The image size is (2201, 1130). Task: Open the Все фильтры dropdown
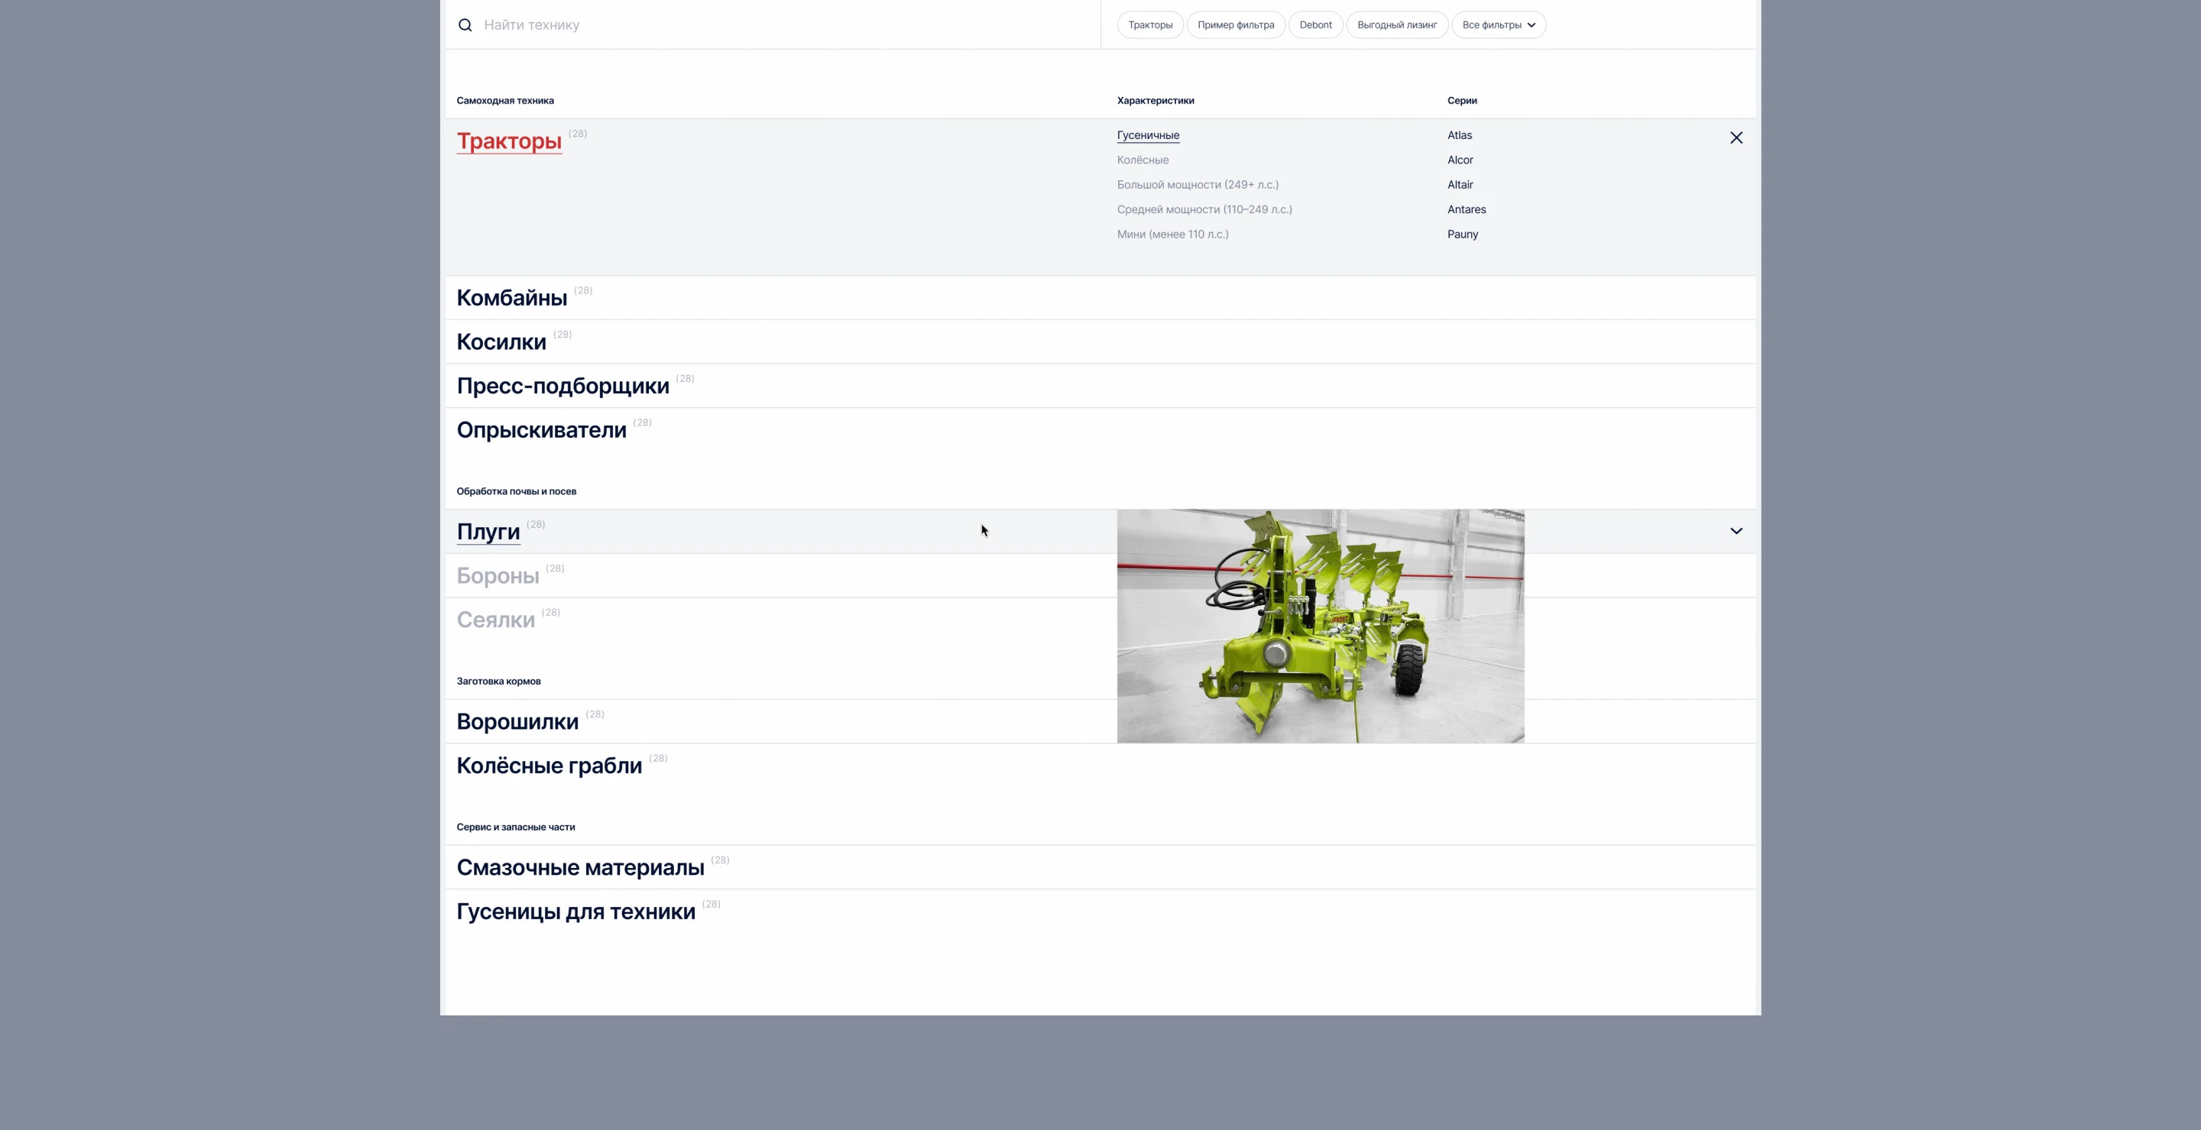1498,24
